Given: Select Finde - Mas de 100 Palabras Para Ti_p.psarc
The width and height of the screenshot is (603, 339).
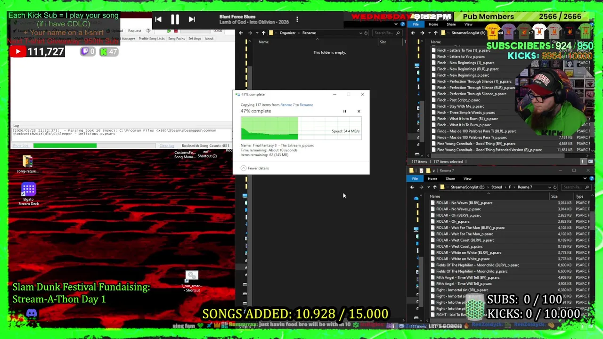Looking at the screenshot, I should (468, 137).
